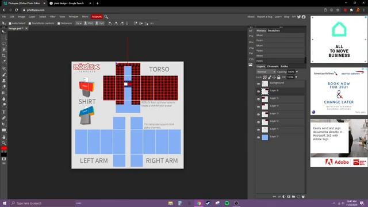Select the Zoom tool in toolbox
Viewport: 368px width, 207px height.
coord(4,143)
